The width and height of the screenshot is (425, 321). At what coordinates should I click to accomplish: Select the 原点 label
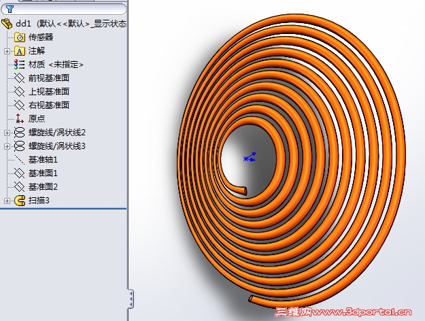point(37,119)
